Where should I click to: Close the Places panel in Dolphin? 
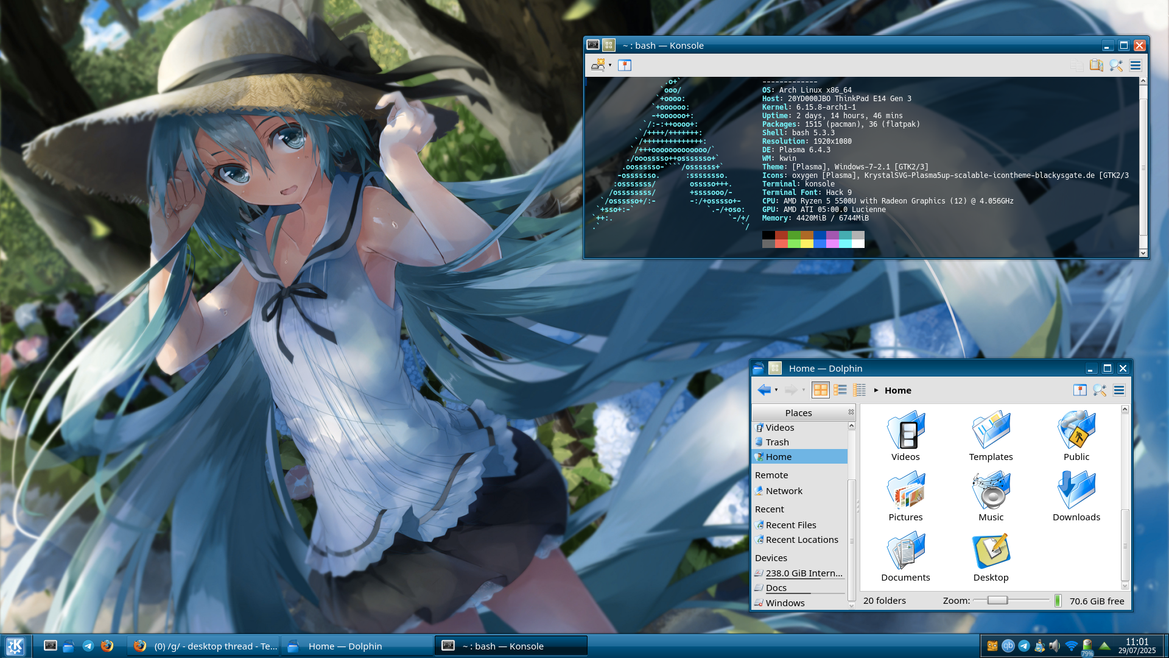[851, 412]
